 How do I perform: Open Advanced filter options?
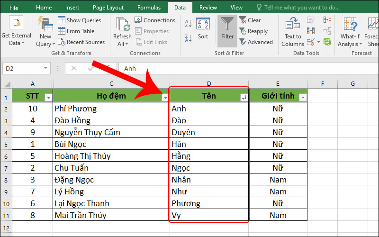coord(256,42)
